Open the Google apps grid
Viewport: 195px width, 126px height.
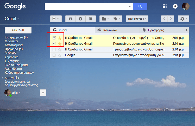point(165,6)
